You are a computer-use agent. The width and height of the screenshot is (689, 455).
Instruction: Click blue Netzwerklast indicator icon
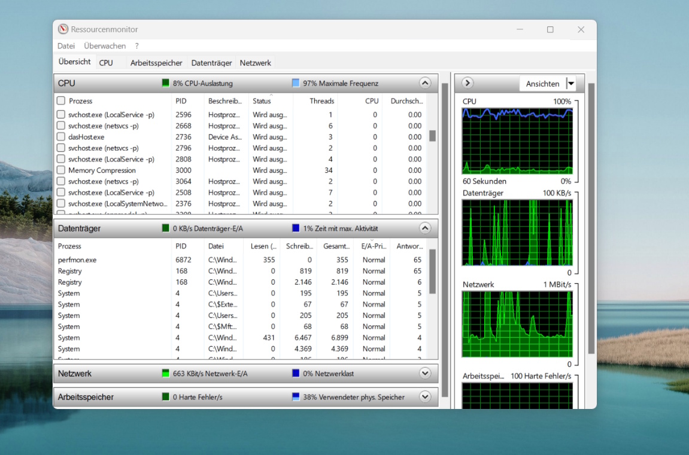click(x=296, y=374)
